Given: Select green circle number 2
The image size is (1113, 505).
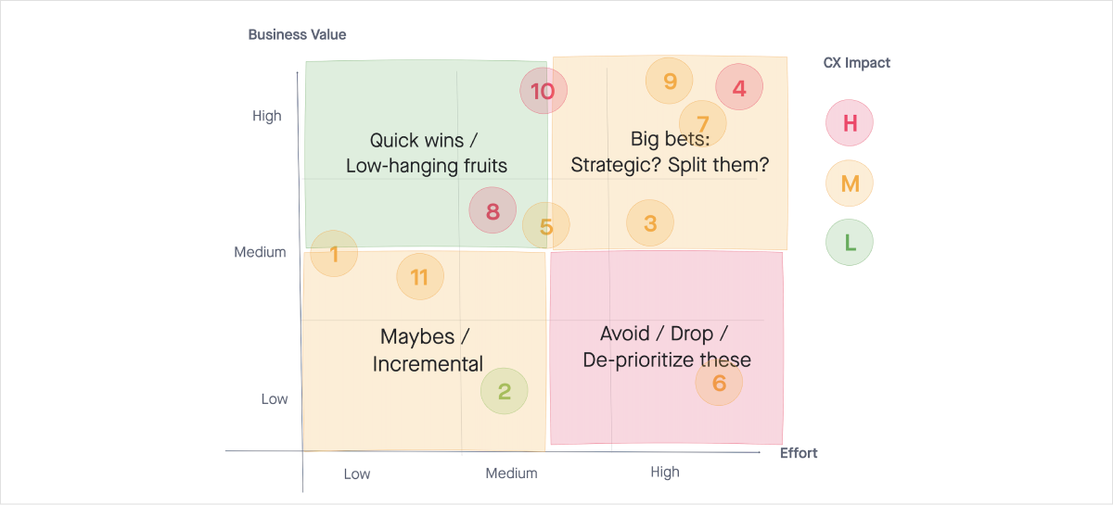Looking at the screenshot, I should 504,391.
